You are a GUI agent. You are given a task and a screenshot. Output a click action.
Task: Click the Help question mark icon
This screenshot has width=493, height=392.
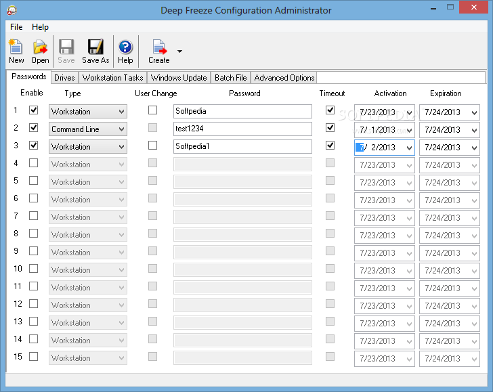pyautogui.click(x=125, y=51)
